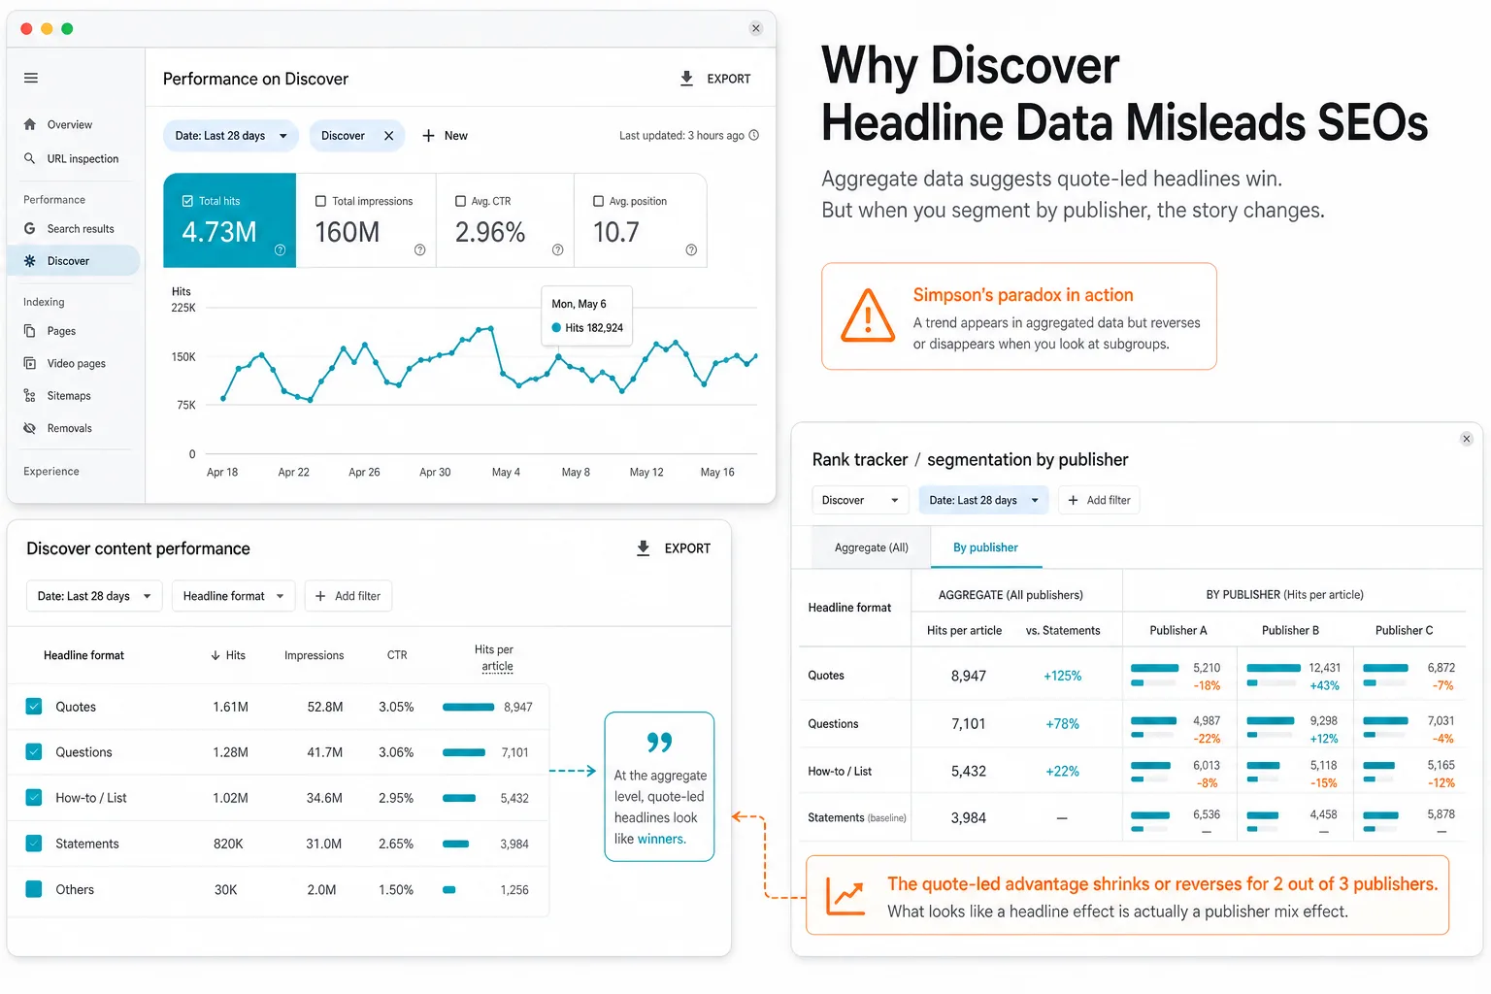Click Add filter in Rank tracker

coord(1099,500)
